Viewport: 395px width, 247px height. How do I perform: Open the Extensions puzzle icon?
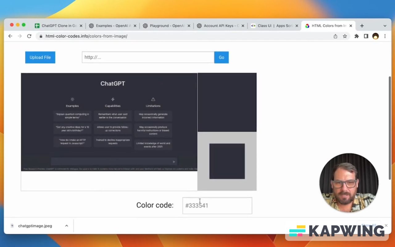[357, 36]
